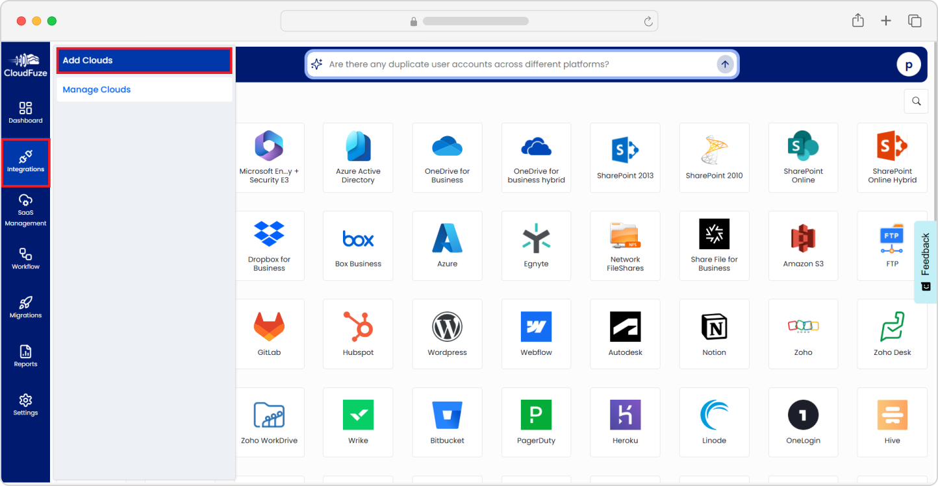938x486 pixels.
Task: Select the Zoho card
Action: coord(803,334)
